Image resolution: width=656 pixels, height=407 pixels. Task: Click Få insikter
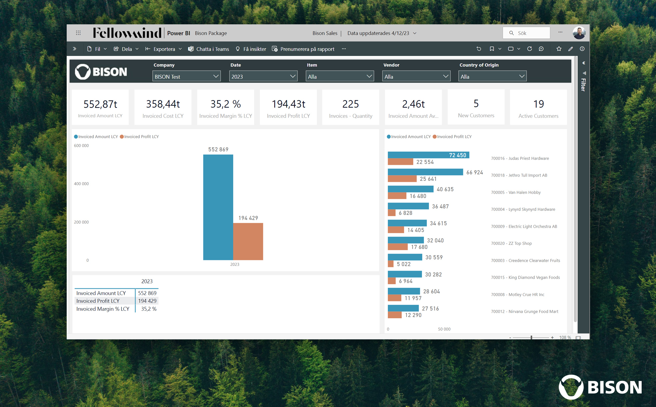click(251, 49)
